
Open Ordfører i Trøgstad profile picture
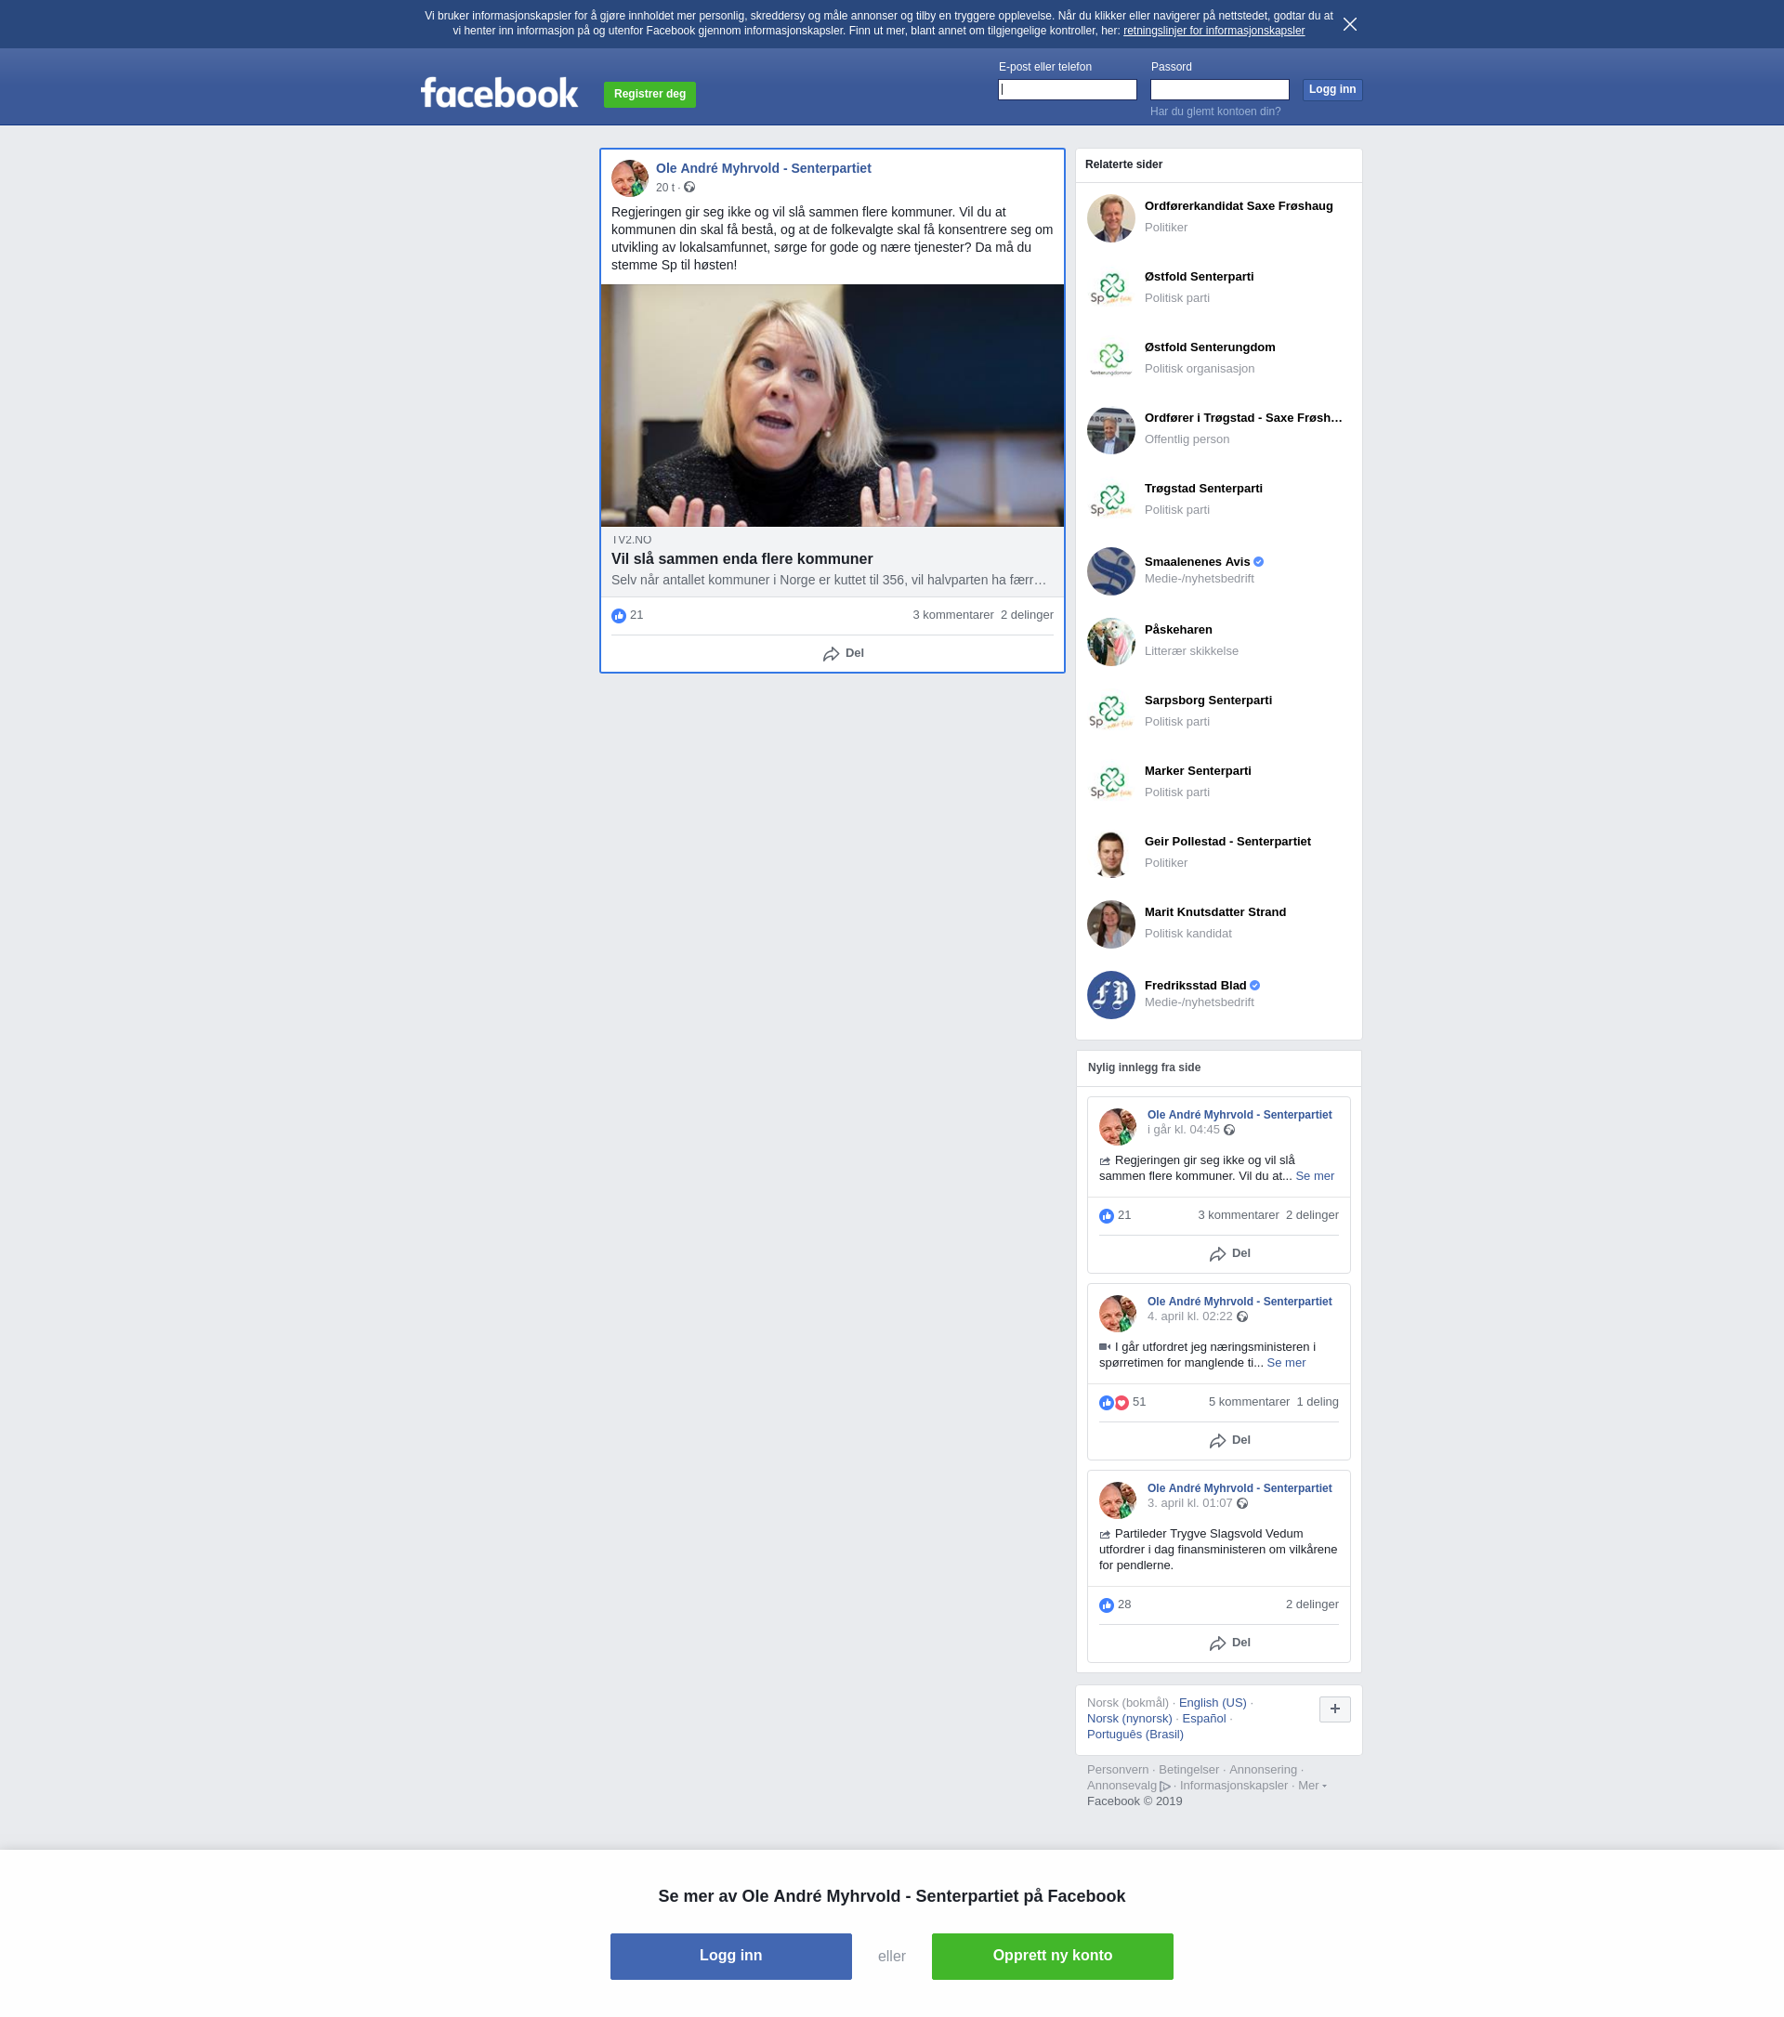[x=1111, y=430]
